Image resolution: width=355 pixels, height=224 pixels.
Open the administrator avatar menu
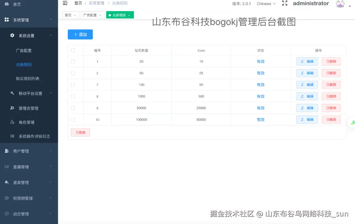[x=340, y=4]
